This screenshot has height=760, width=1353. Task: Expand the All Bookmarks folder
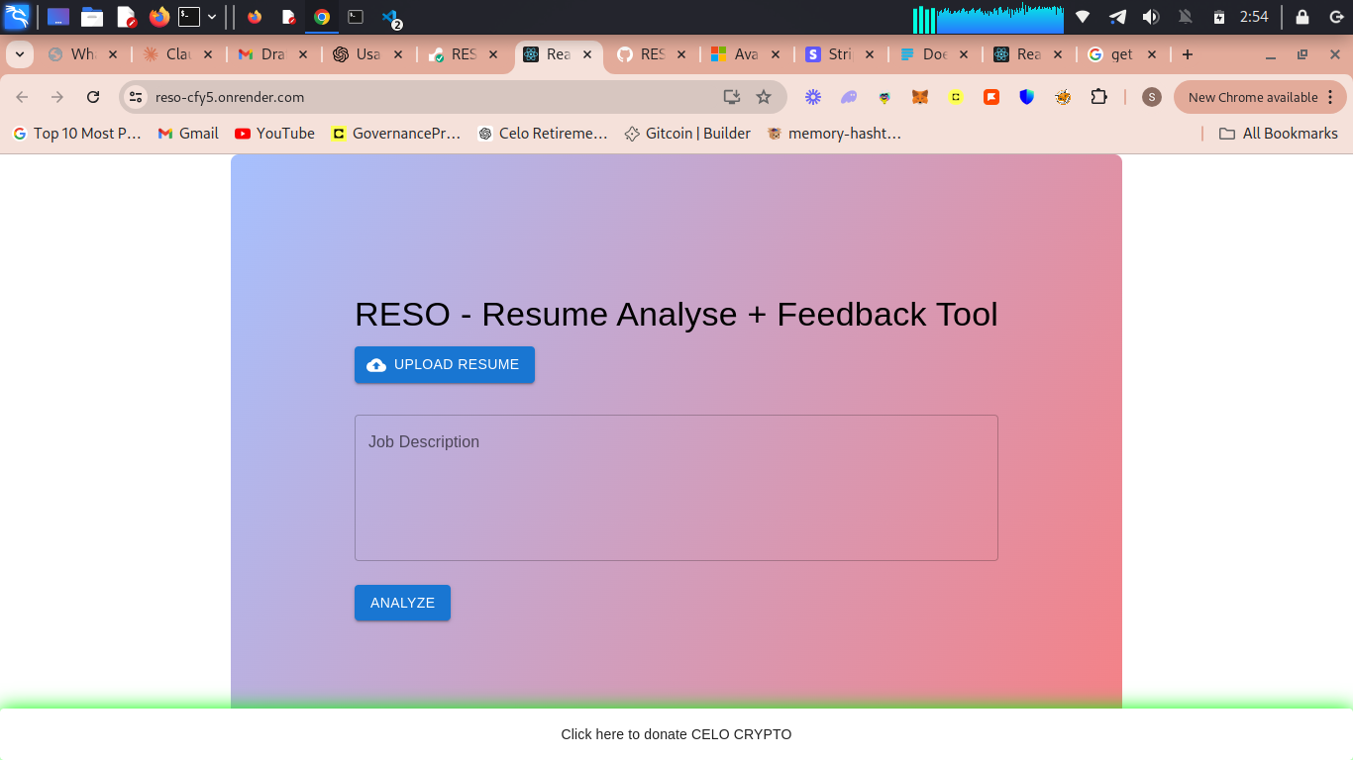[1278, 133]
